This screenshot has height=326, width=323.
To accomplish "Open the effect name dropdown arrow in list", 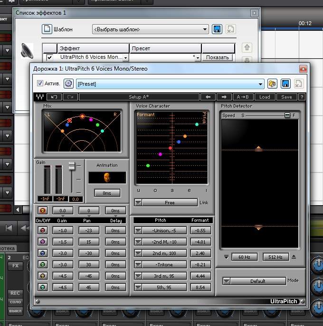I will click(126, 58).
